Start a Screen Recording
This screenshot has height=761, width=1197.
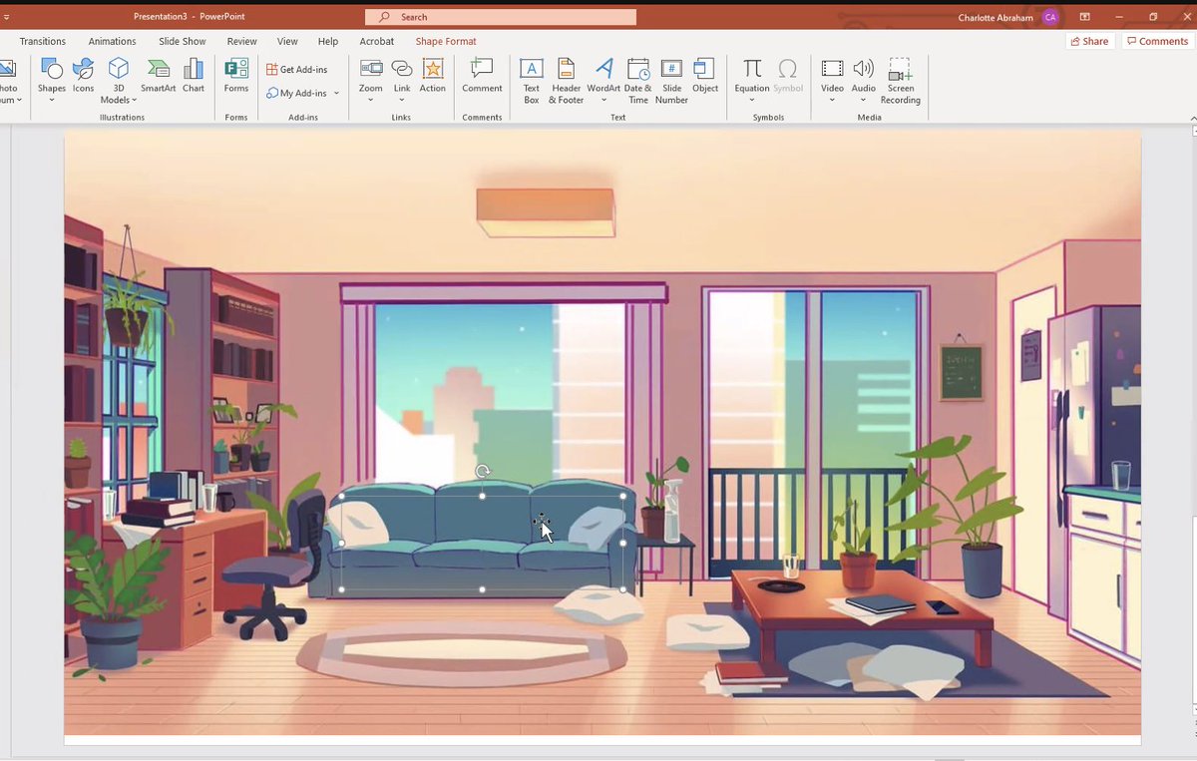tap(900, 80)
